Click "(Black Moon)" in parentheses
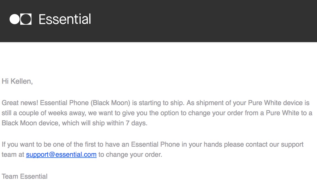This screenshot has height=195, width=317. (x=110, y=103)
